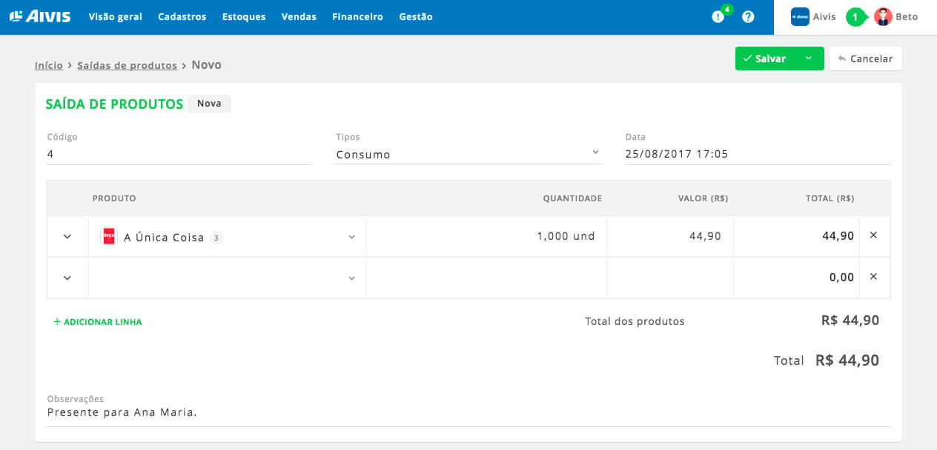Click the Total dos produtos label

click(x=635, y=321)
